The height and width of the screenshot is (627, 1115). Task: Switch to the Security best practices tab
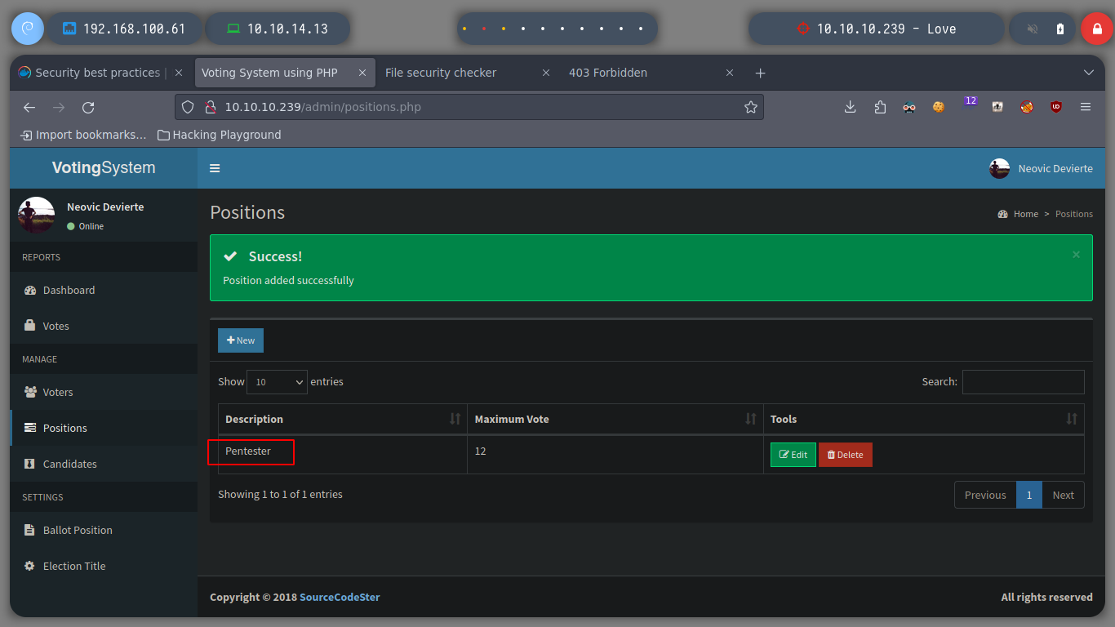pos(100,73)
